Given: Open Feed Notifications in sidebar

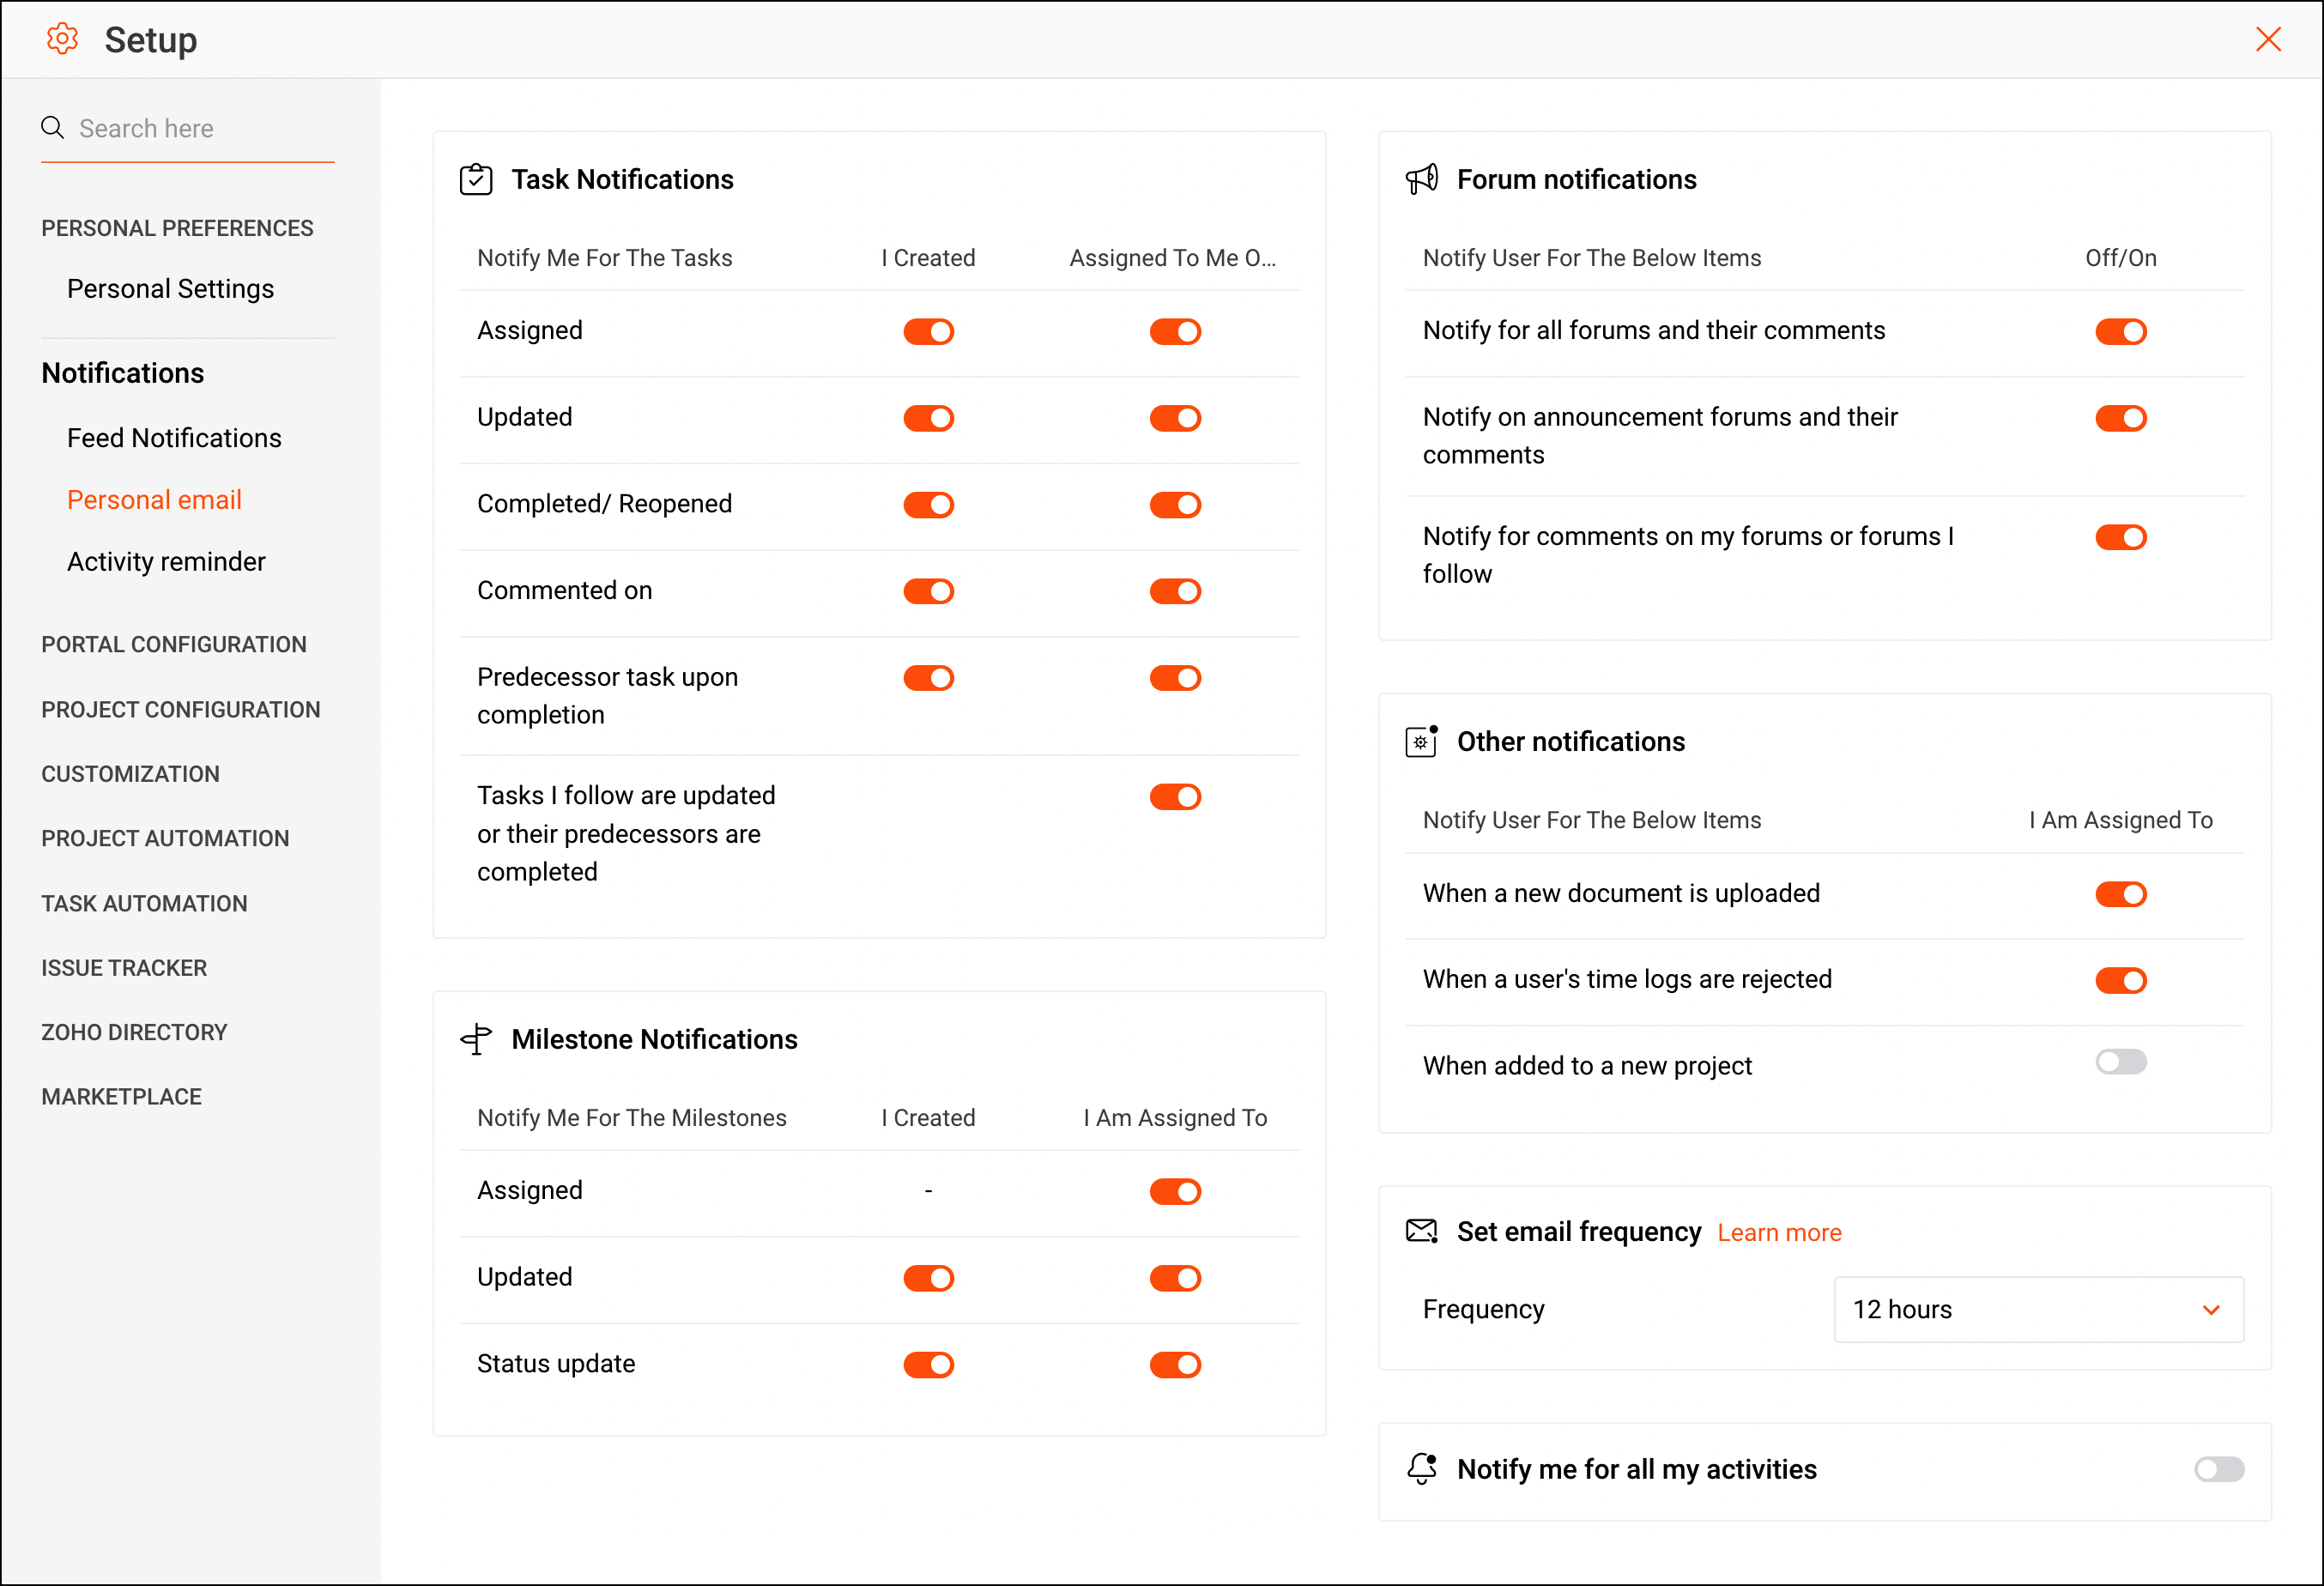Looking at the screenshot, I should pyautogui.click(x=174, y=438).
